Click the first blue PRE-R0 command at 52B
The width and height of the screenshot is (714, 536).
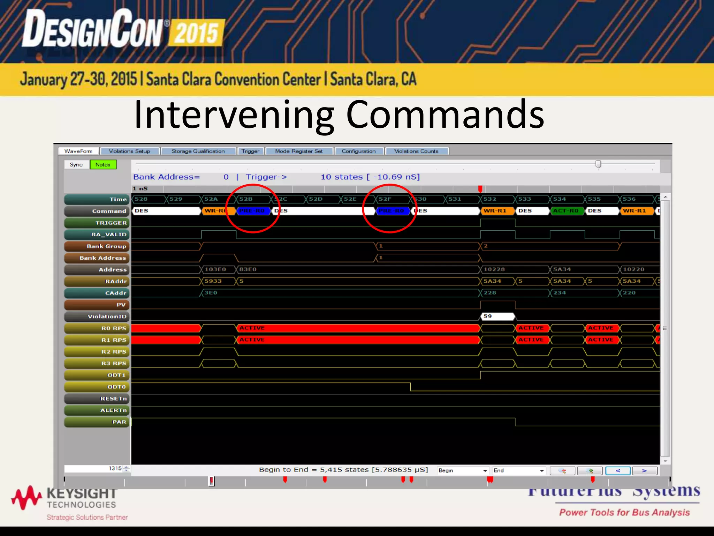[x=253, y=211]
